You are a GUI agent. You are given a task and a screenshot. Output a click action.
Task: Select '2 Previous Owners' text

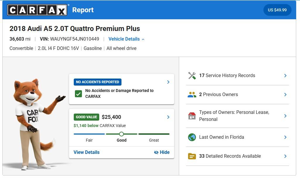click(219, 95)
